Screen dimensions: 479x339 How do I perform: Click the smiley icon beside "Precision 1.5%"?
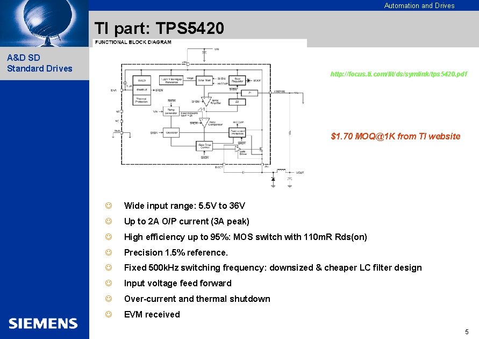point(109,252)
